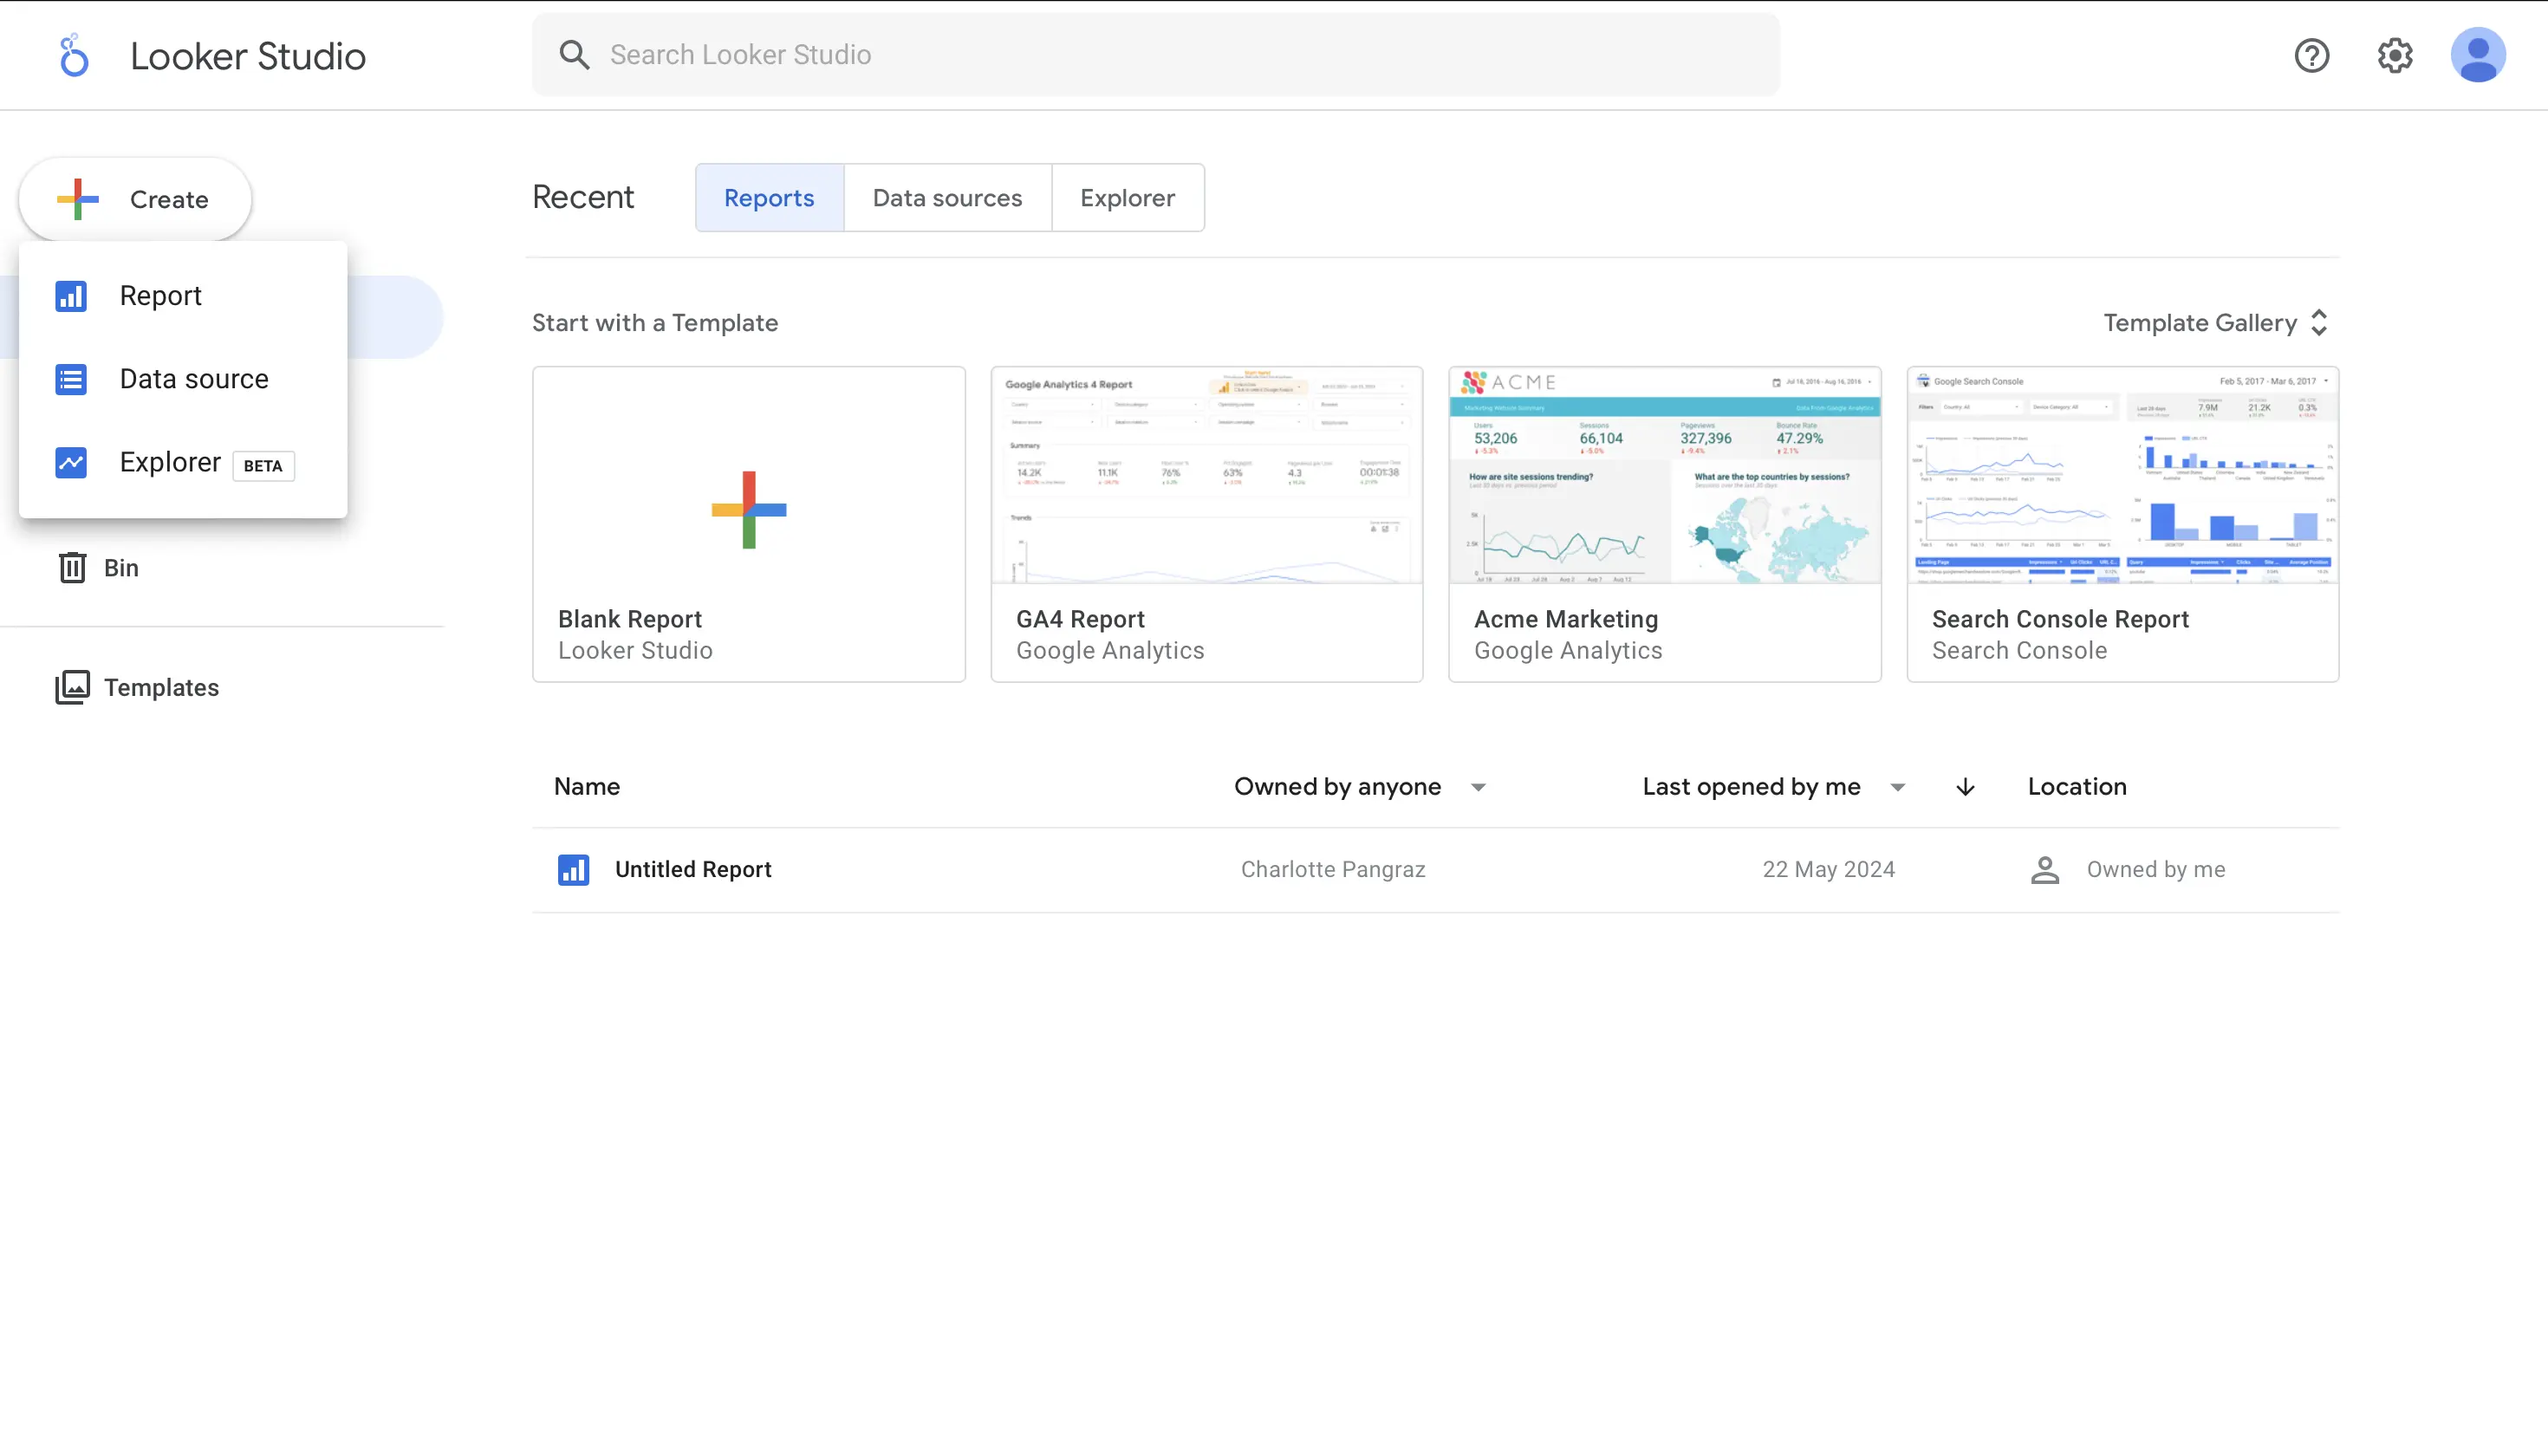The width and height of the screenshot is (2548, 1456).
Task: Open the Owned by anyone dropdown
Action: pos(1360,787)
